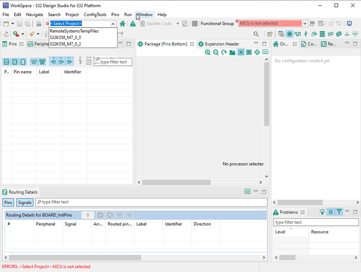Open the MCU is not selected dropdown

pos(305,23)
